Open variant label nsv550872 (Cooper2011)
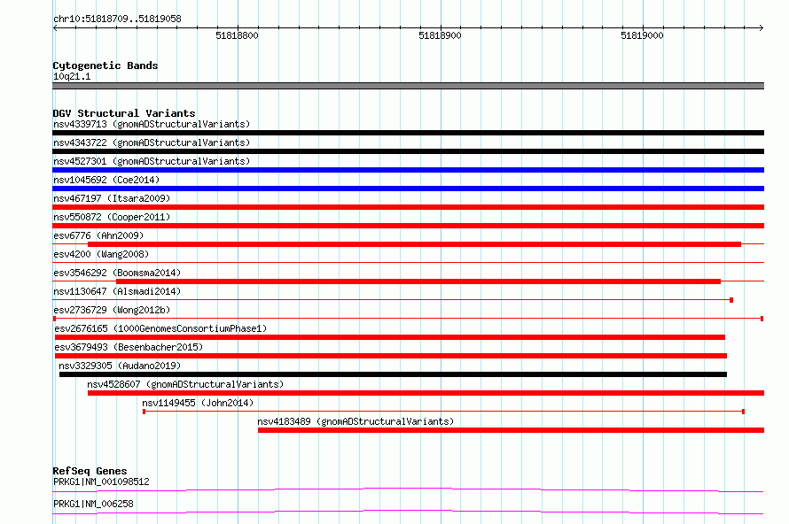 (x=112, y=217)
